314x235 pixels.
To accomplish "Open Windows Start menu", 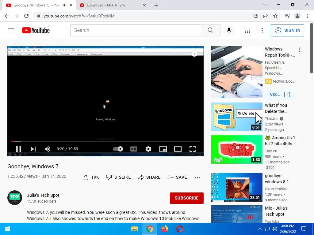I will click(x=7, y=229).
